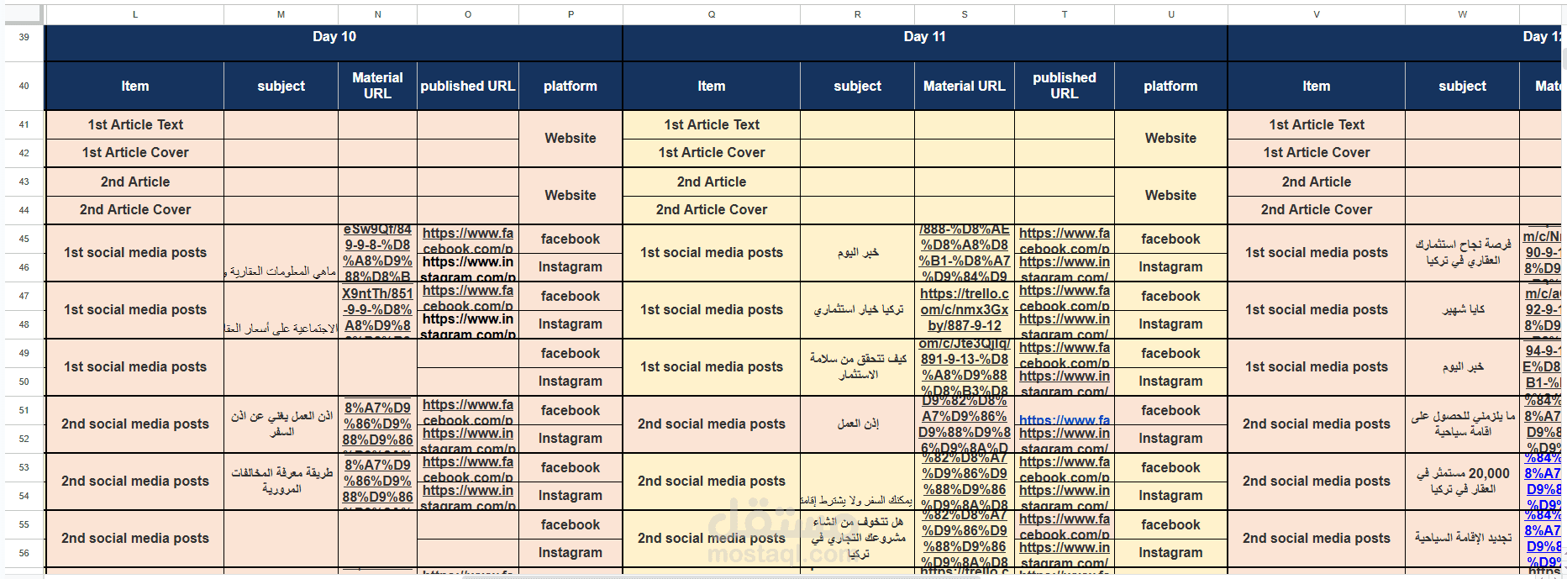Click the Item header in column Q
The height and width of the screenshot is (579, 1567).
[712, 86]
